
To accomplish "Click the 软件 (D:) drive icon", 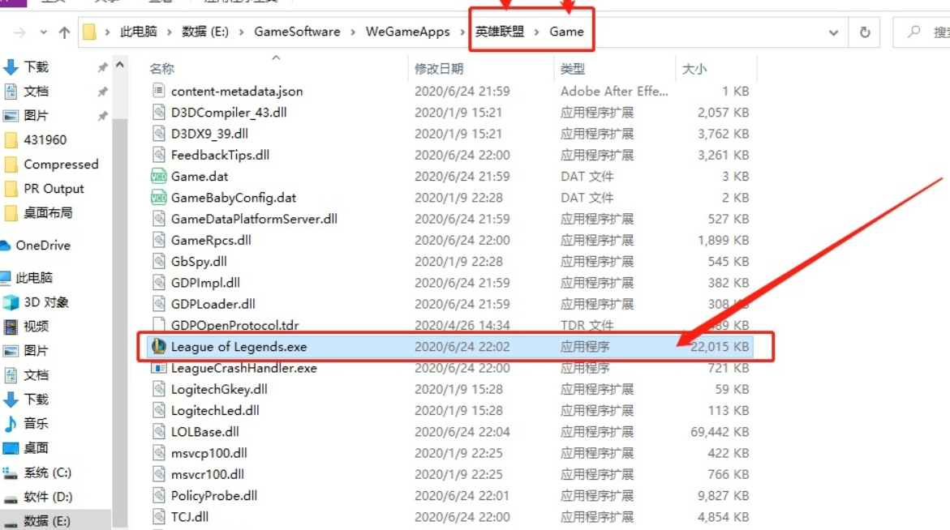I will coord(11,498).
